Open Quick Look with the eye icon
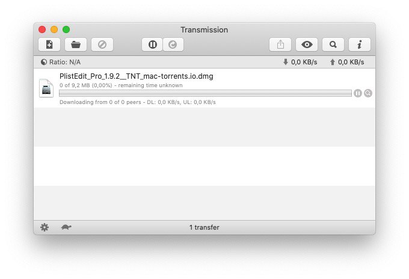The width and height of the screenshot is (409, 279). pyautogui.click(x=307, y=44)
